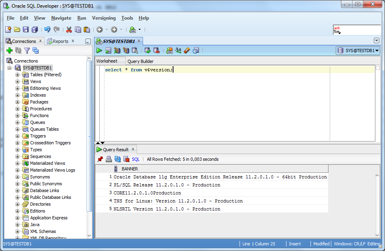
Task: Click the To Upper/Lower/InitCap icon
Action: tap(178, 51)
